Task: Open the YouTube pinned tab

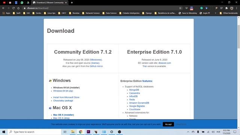Action: pos(4,3)
